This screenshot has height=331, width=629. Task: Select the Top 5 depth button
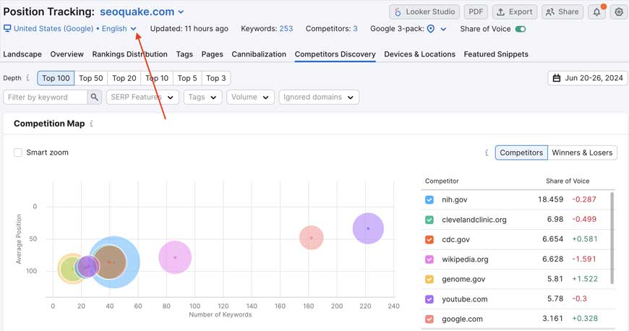click(x=187, y=78)
